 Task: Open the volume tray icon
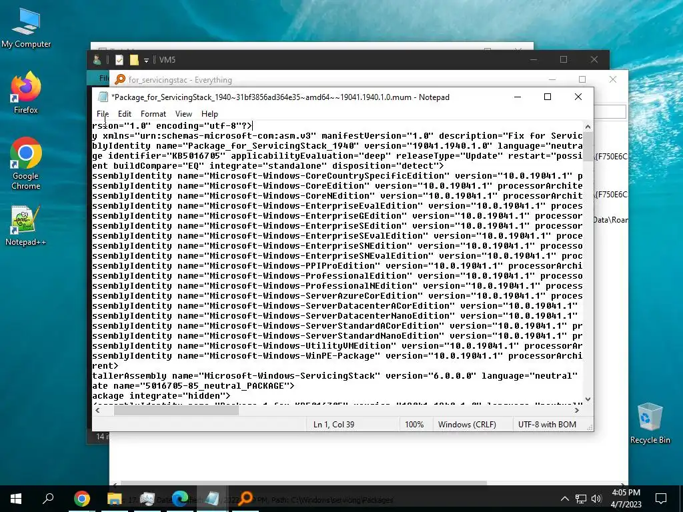coord(596,499)
